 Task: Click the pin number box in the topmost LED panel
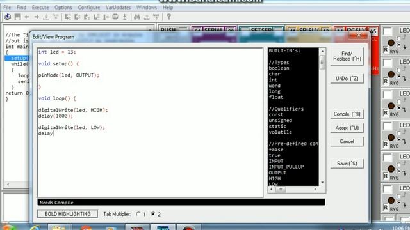coord(388,31)
